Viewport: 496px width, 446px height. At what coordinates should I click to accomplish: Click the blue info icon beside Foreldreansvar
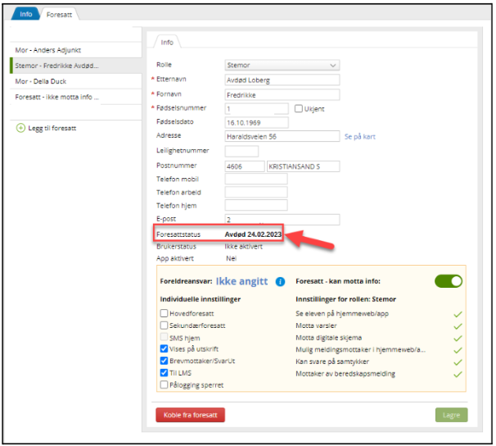point(280,281)
